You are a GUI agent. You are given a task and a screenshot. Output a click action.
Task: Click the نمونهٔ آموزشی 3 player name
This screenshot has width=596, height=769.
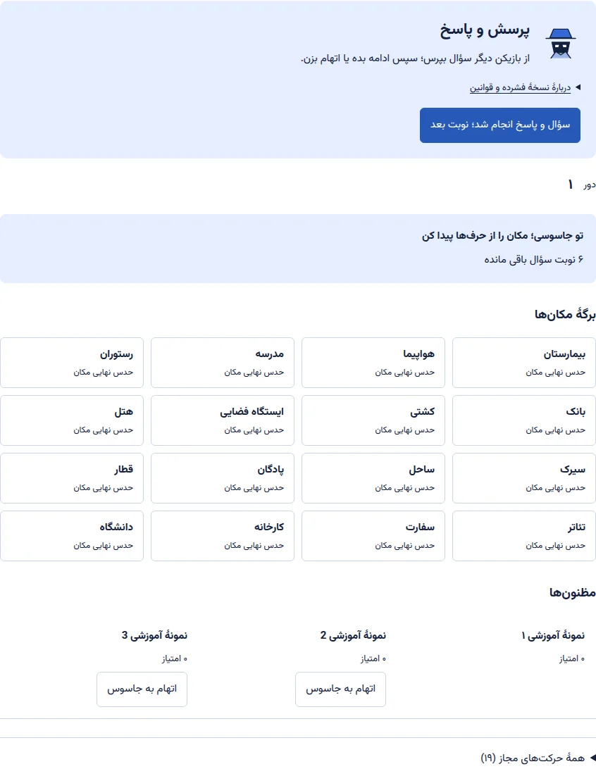pyautogui.click(x=154, y=636)
